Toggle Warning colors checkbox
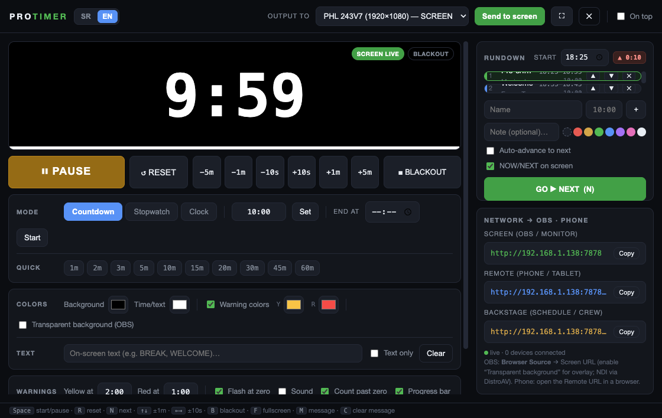Image resolution: width=662 pixels, height=418 pixels. click(210, 305)
